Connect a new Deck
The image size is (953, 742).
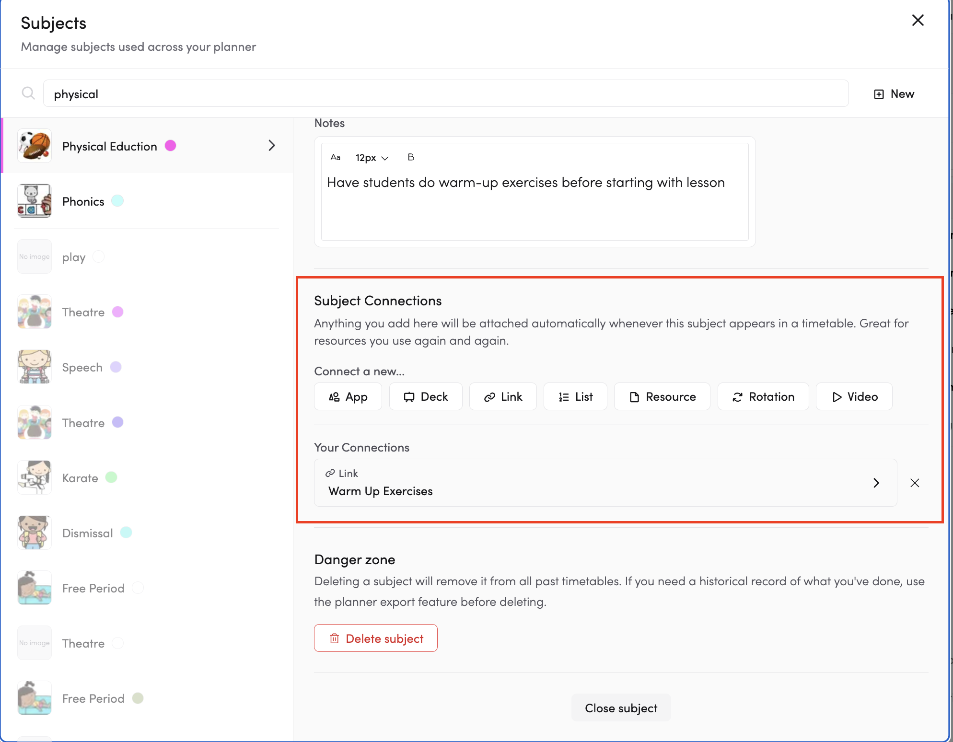[x=426, y=396]
